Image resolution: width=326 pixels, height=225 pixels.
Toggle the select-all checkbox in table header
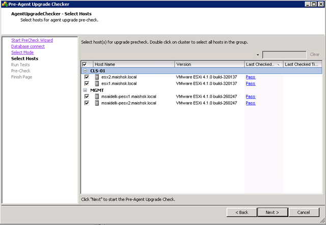coord(85,65)
